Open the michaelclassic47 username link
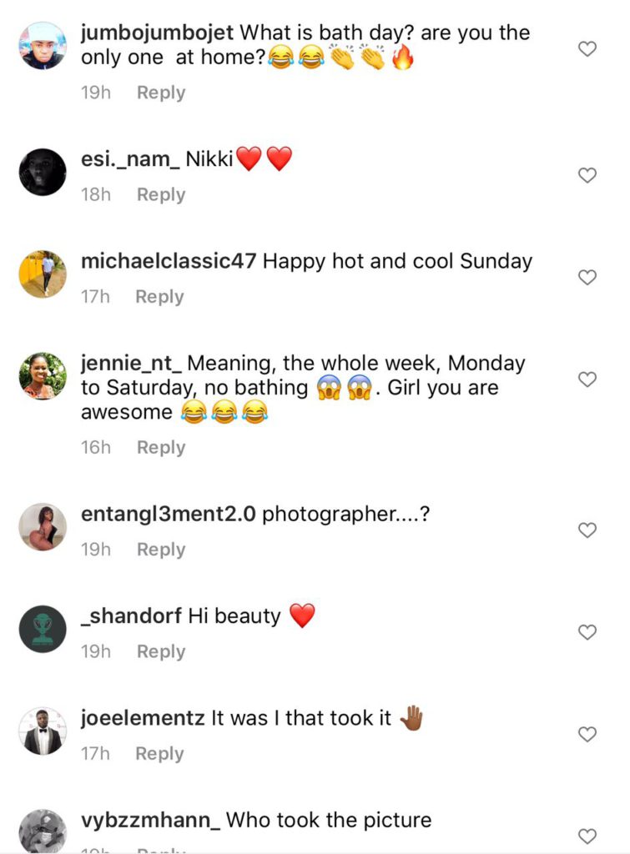This screenshot has height=854, width=630. (x=169, y=261)
